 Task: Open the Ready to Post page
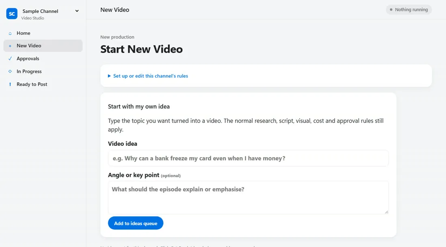click(x=43, y=84)
